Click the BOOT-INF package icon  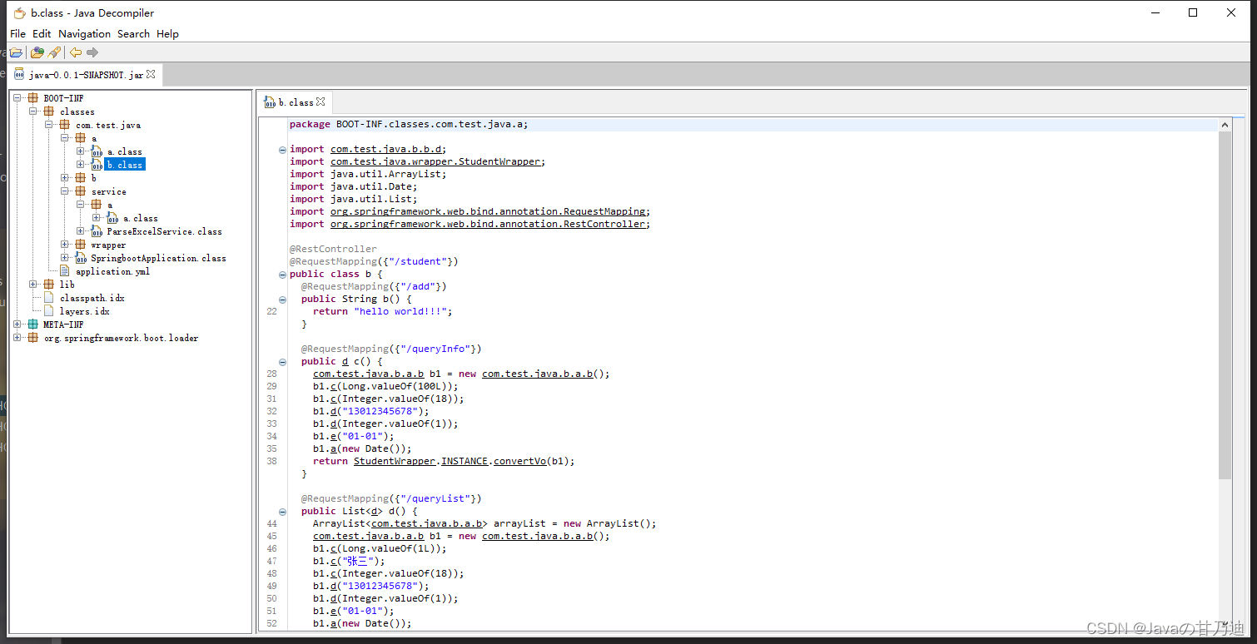pos(33,98)
